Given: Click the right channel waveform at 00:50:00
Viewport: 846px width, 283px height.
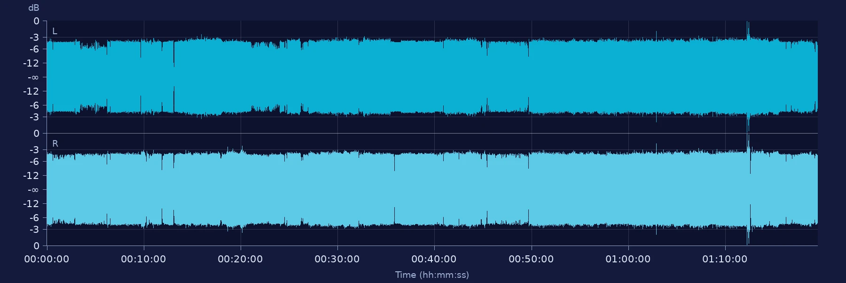Looking at the screenshot, I should (x=532, y=189).
